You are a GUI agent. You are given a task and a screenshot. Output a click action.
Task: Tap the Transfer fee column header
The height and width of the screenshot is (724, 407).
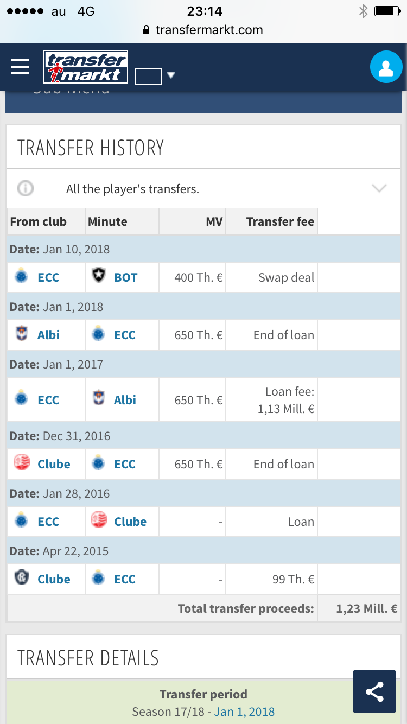[x=280, y=221]
